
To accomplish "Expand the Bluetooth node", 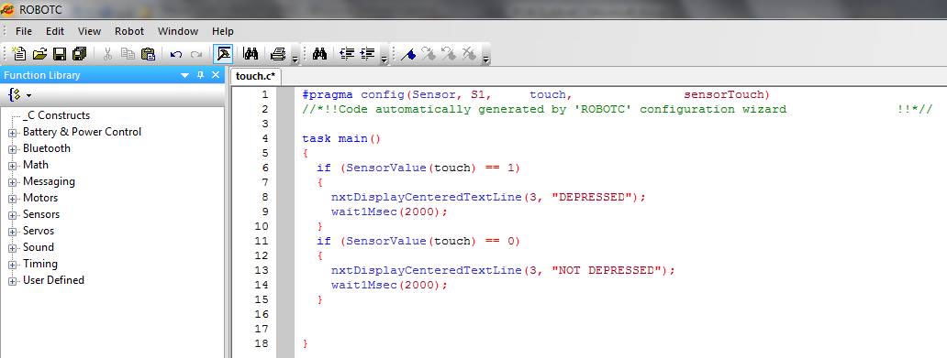I will 13,149.
